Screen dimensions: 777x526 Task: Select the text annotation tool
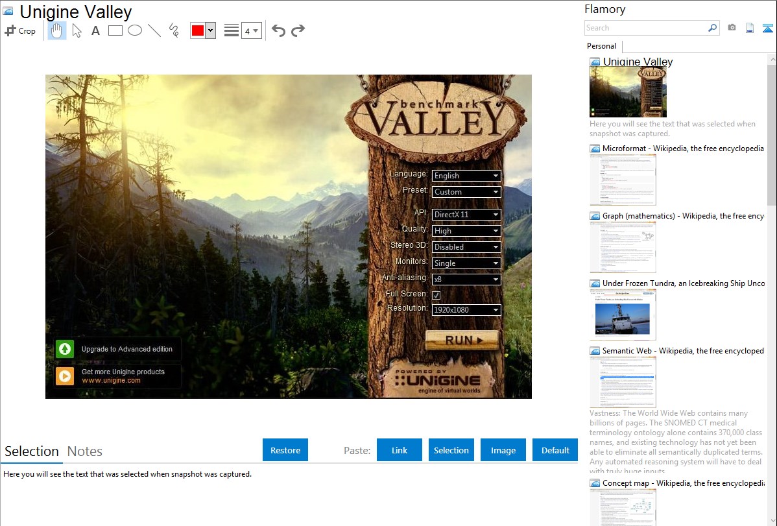(95, 30)
